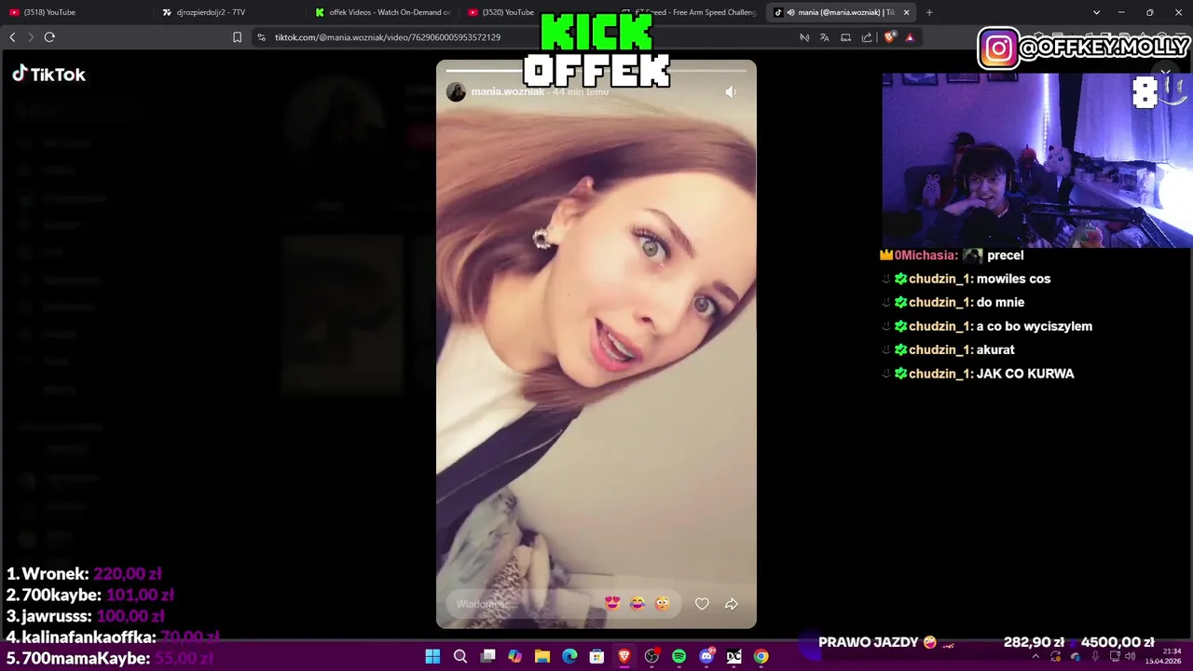Like the story with heart icon
Viewport: 1193px width, 671px height.
[702, 604]
